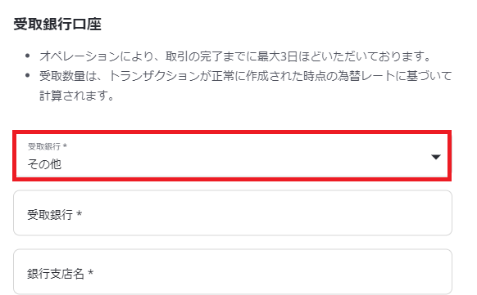Click the first bullet point marker
This screenshot has width=477, height=295.
pos(28,56)
